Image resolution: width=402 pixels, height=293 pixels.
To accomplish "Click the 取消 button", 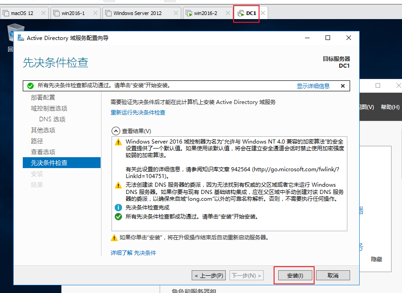I will (333, 276).
